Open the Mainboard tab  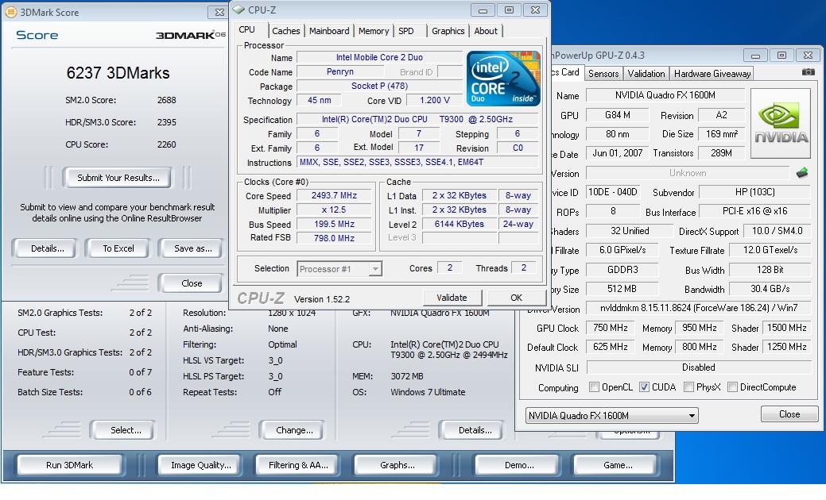tap(329, 31)
